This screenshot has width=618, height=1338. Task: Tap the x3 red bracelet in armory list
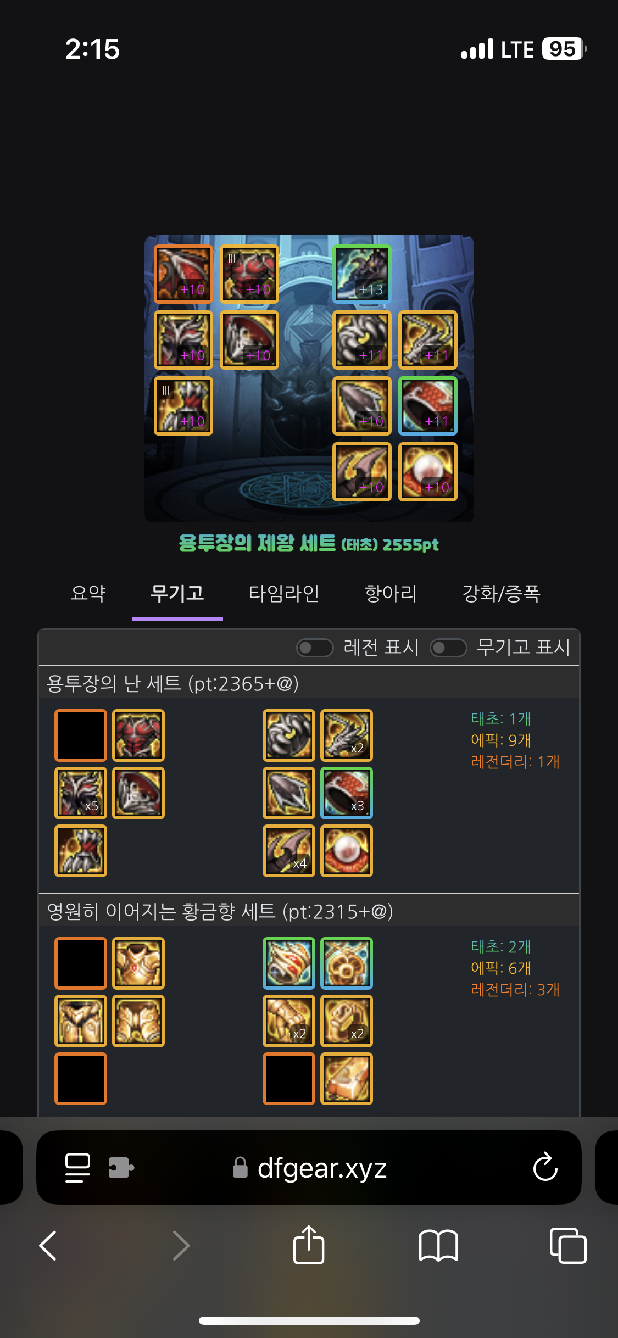click(347, 793)
